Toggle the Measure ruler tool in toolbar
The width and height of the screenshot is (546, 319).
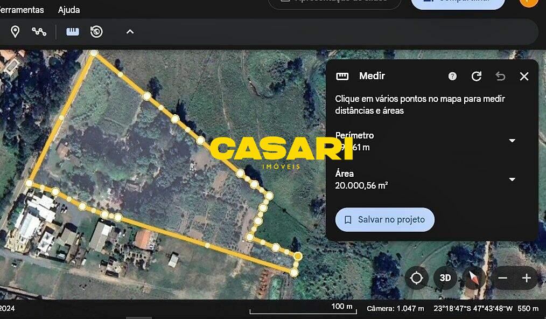pos(73,32)
